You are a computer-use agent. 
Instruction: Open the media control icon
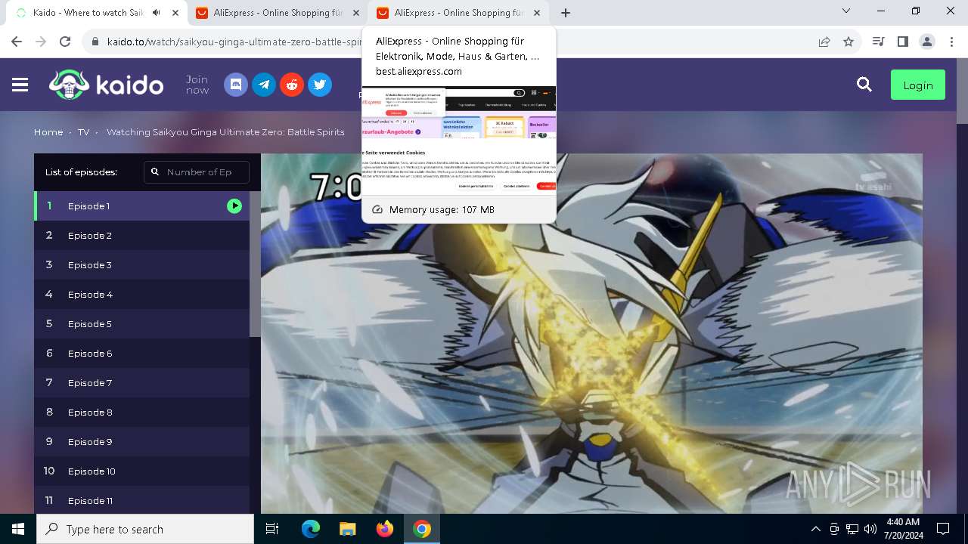(x=878, y=42)
